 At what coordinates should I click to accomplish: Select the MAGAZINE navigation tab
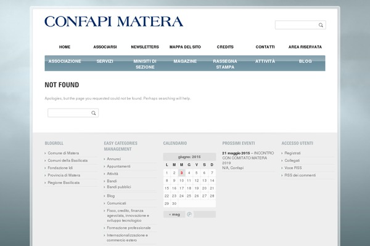click(x=185, y=61)
